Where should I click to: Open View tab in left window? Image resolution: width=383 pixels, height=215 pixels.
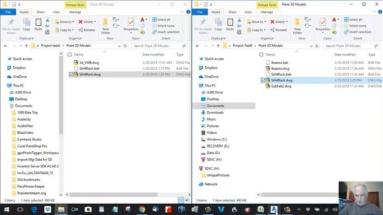[56, 12]
